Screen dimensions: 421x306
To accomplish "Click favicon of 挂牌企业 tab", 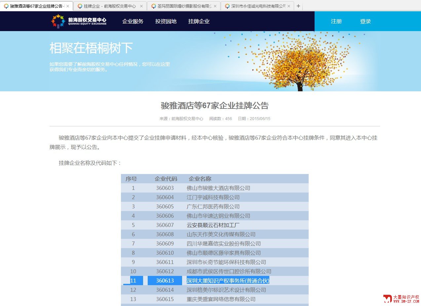I will pos(80,6).
